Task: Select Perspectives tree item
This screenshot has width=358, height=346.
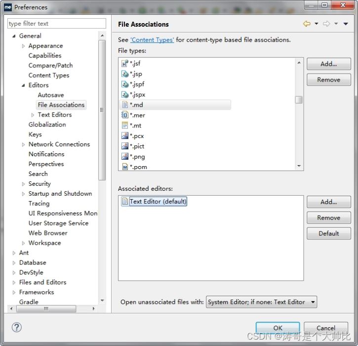Action: [x=46, y=164]
